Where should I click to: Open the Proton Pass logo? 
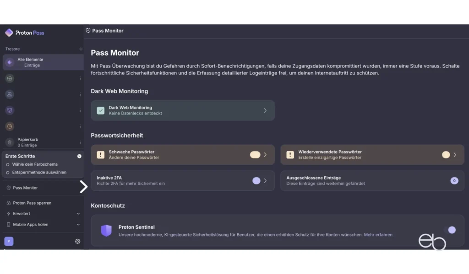click(x=24, y=32)
